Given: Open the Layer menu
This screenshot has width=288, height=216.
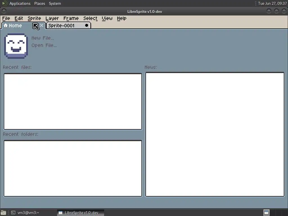Looking at the screenshot, I should [52, 18].
